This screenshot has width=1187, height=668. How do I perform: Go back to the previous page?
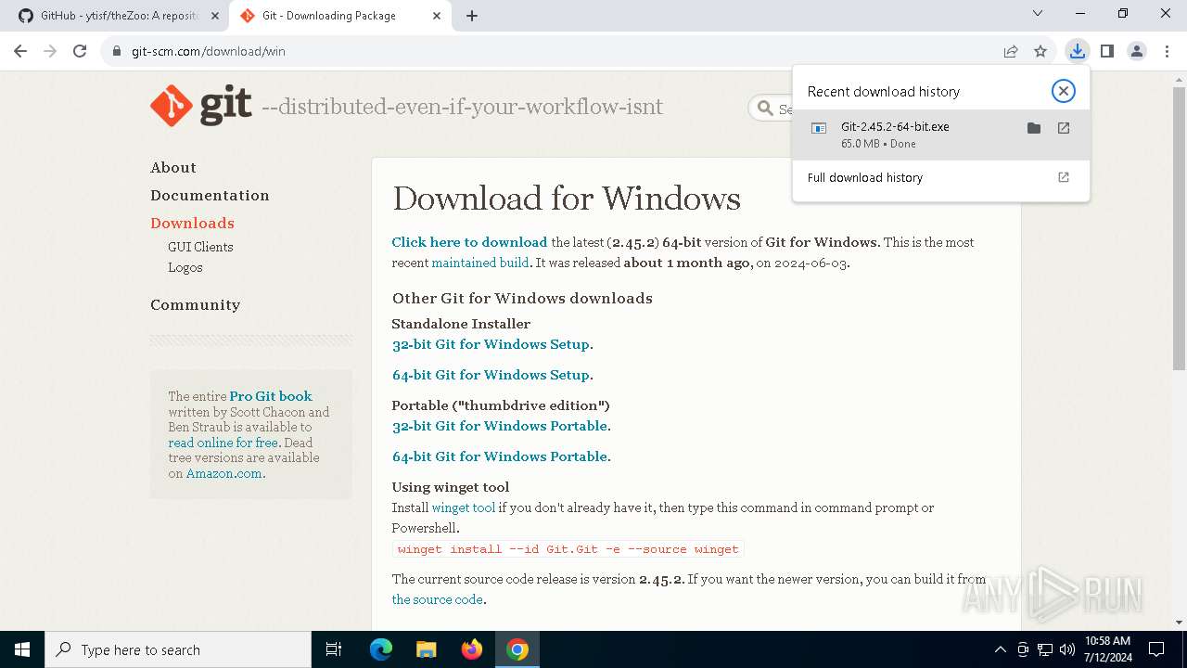tap(20, 51)
